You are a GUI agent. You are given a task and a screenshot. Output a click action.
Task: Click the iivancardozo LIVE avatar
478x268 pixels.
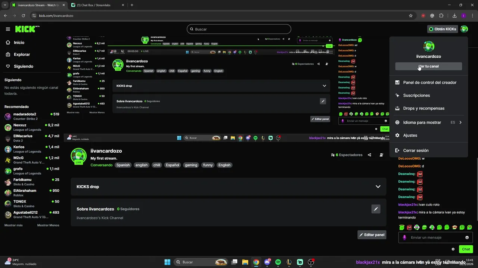[x=78, y=156]
